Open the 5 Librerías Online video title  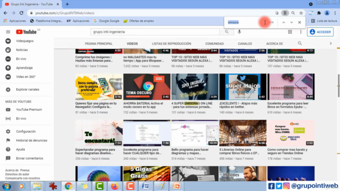point(240,151)
